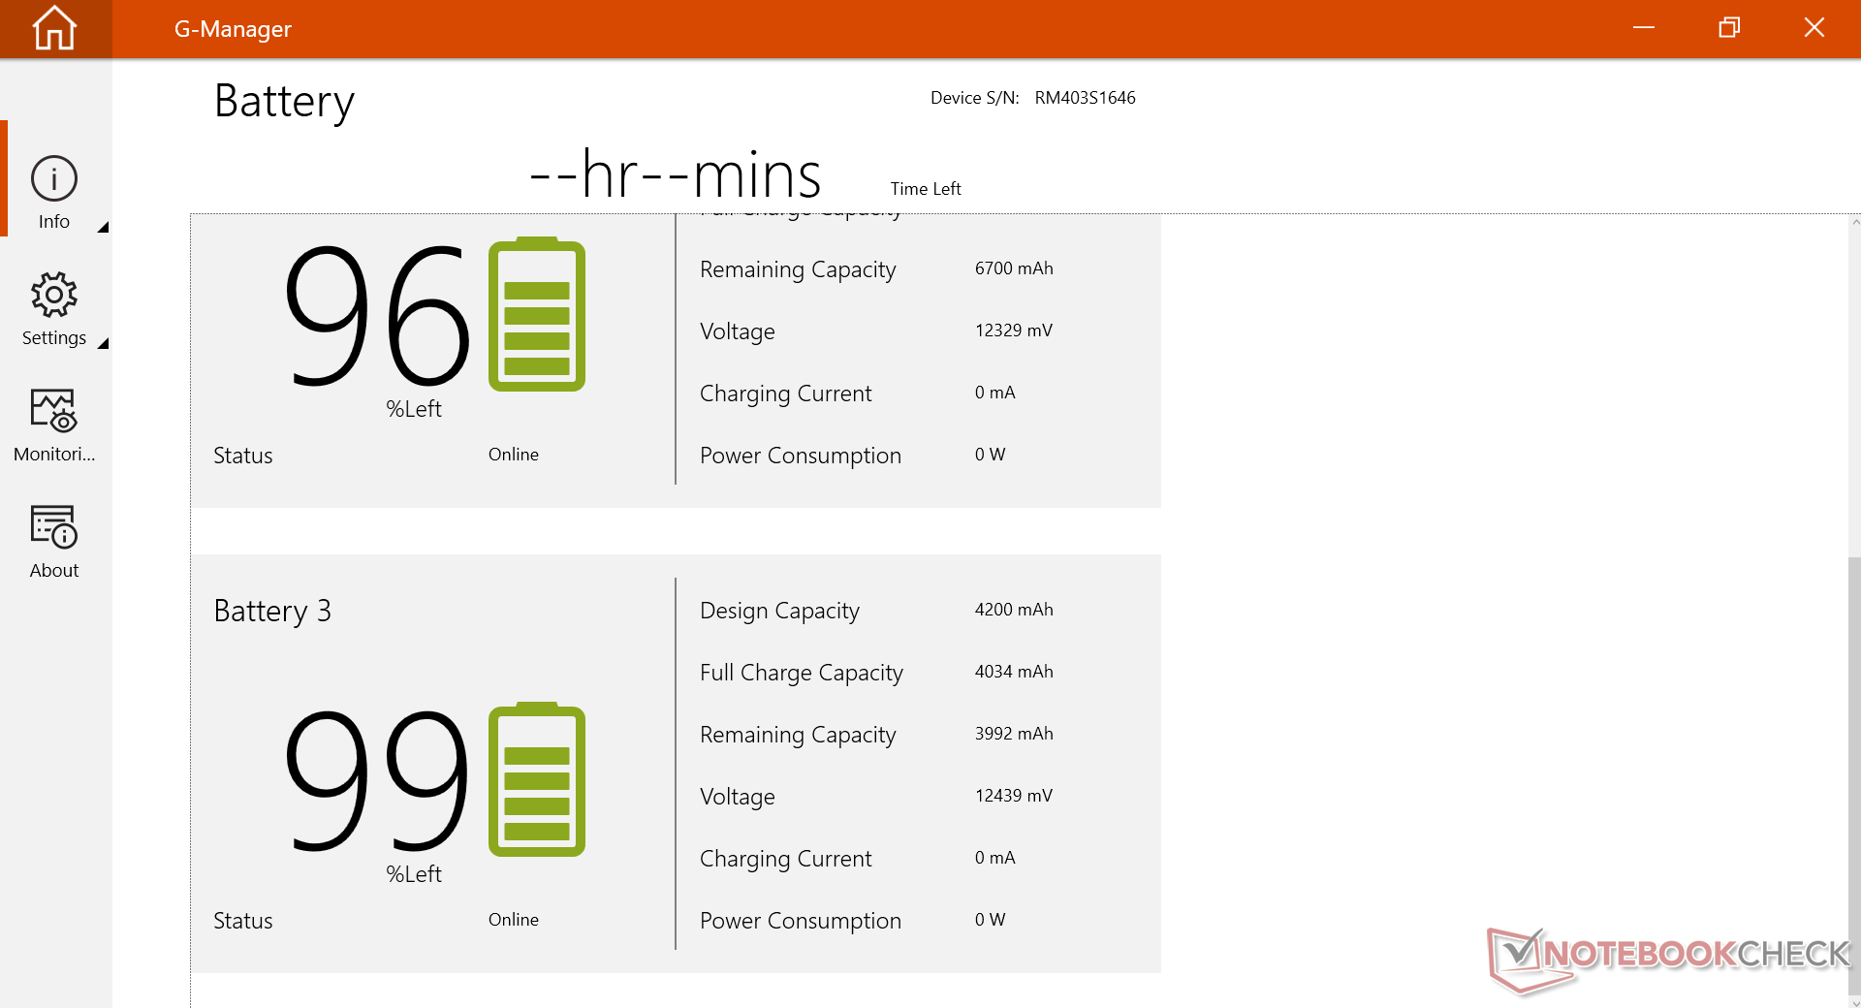Select the Monitori... sidebar label
This screenshot has width=1861, height=1008.
54,455
